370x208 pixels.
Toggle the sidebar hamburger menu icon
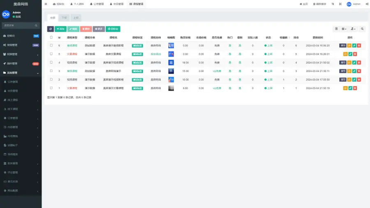46,4
